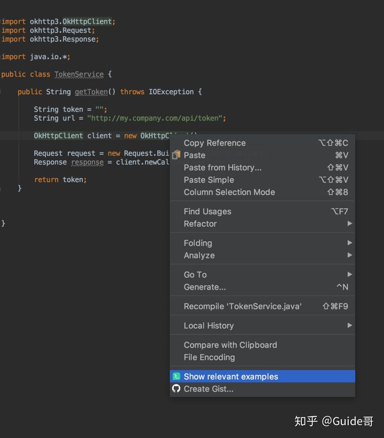Open the Go To submenu arrow

[x=350, y=274]
